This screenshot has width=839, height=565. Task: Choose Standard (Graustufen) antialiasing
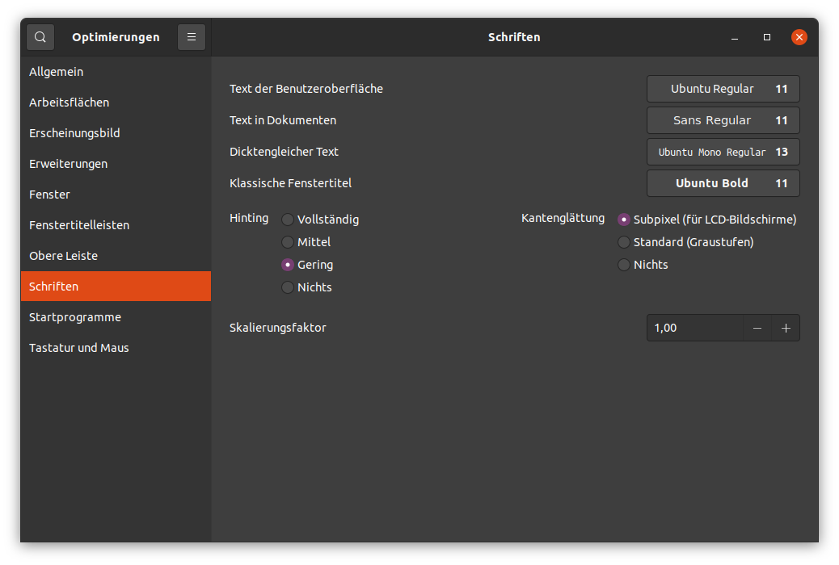pyautogui.click(x=623, y=241)
